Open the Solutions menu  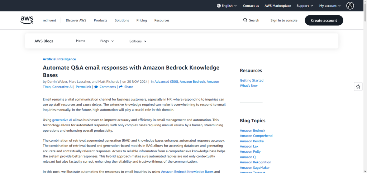[122, 20]
